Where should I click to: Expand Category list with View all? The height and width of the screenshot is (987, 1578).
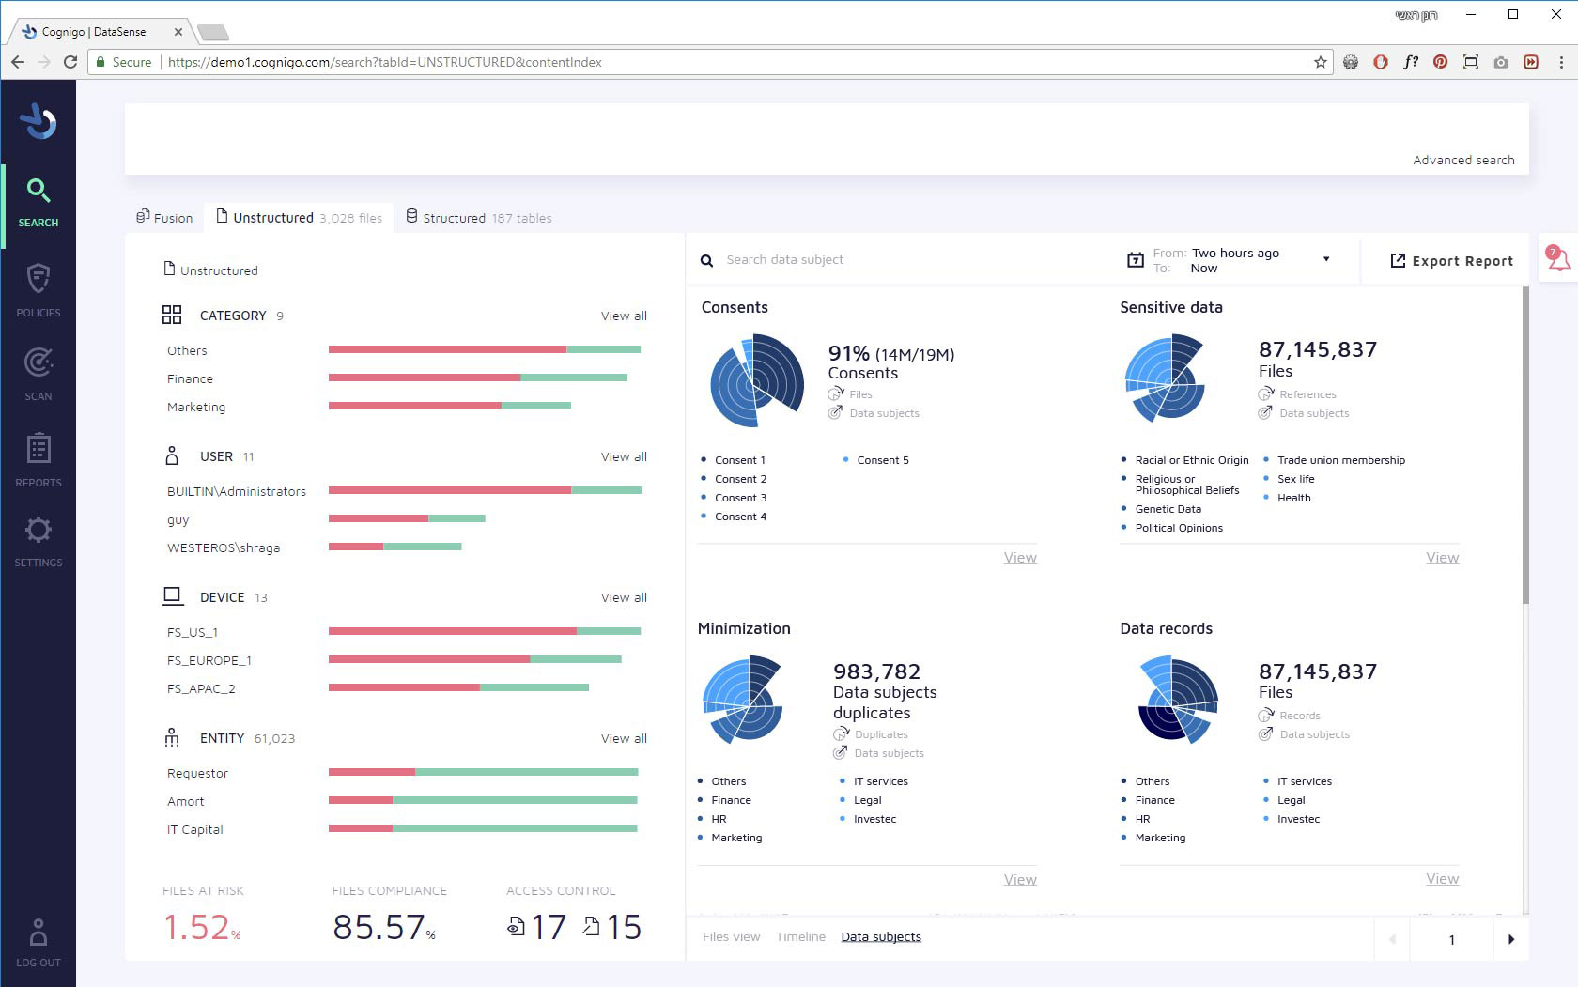point(624,316)
